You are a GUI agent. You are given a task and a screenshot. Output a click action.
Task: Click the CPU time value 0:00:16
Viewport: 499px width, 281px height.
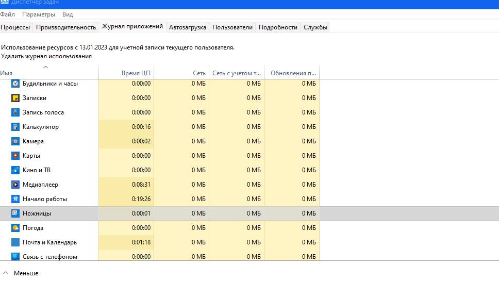(141, 127)
